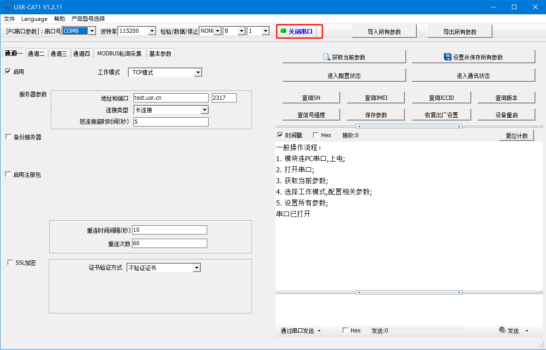Click the upper horizontal splitter bar handle

(408, 126)
